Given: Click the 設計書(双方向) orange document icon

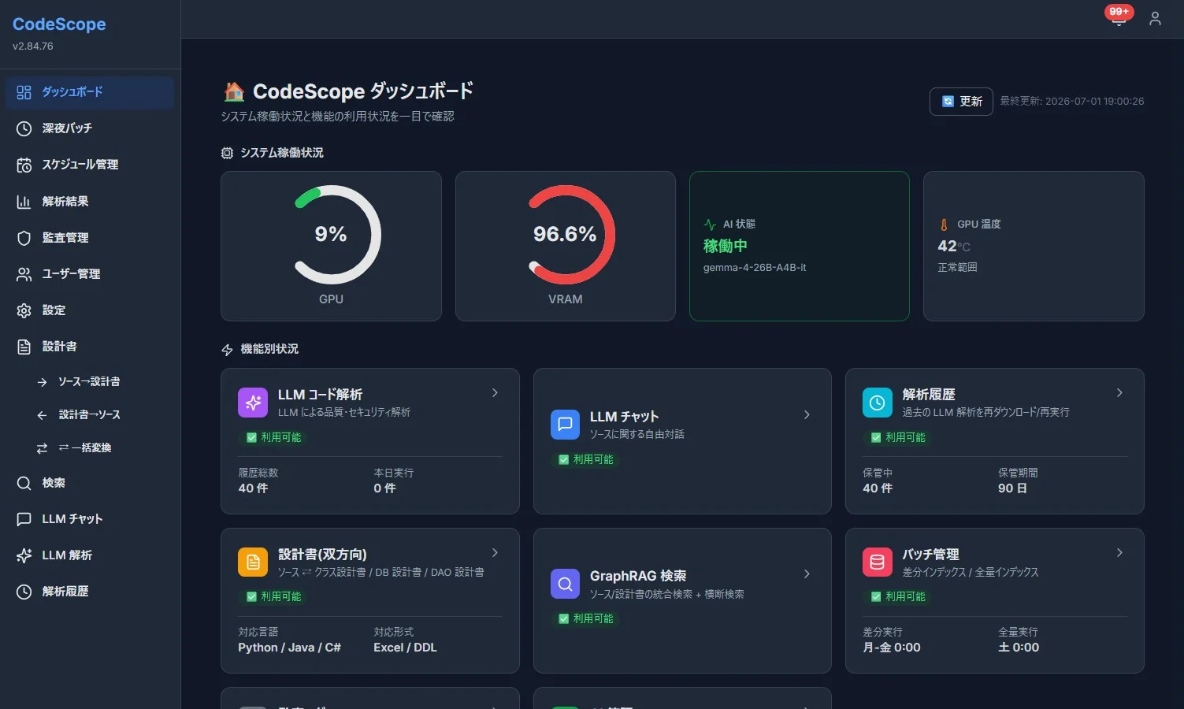Looking at the screenshot, I should (253, 562).
